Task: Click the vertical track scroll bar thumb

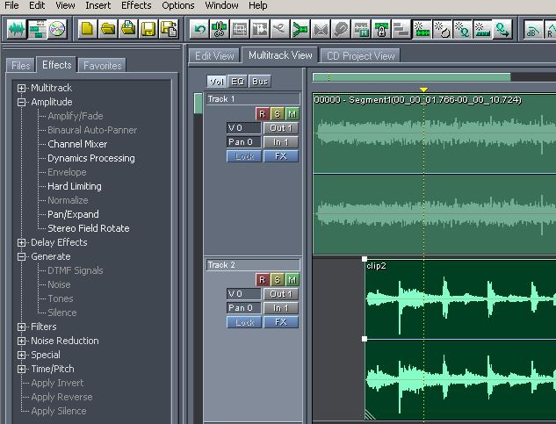Action: [x=199, y=104]
